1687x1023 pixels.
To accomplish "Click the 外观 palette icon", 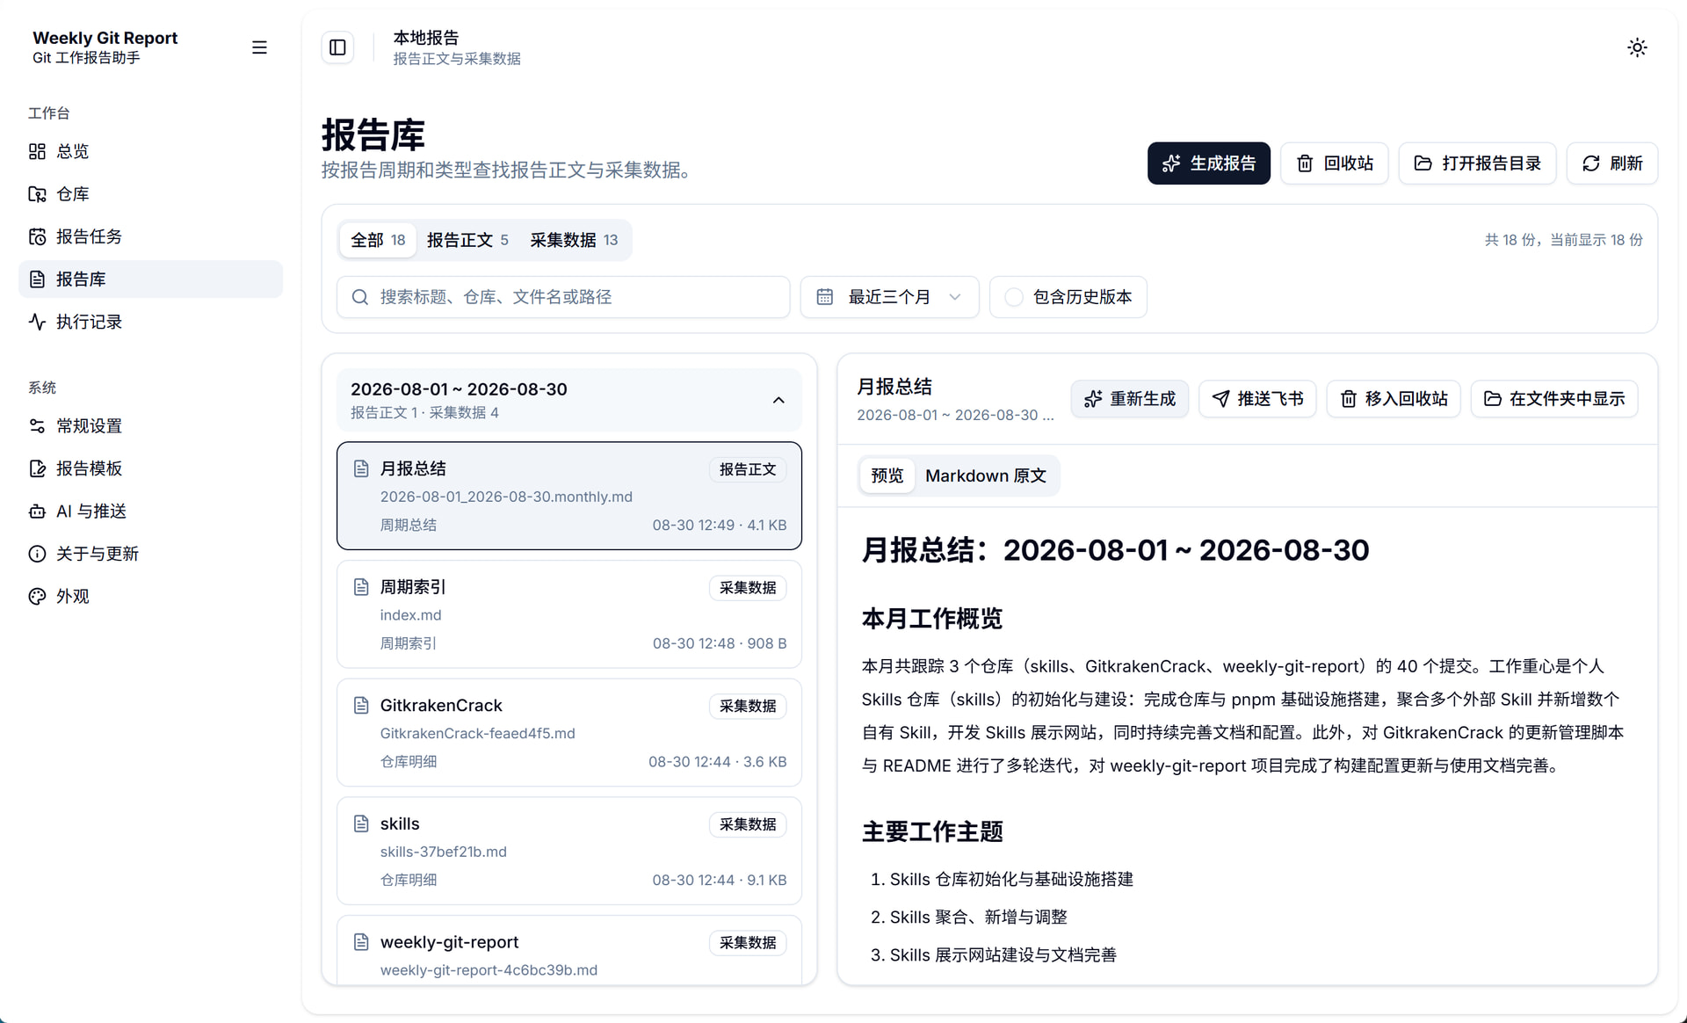I will click(37, 597).
